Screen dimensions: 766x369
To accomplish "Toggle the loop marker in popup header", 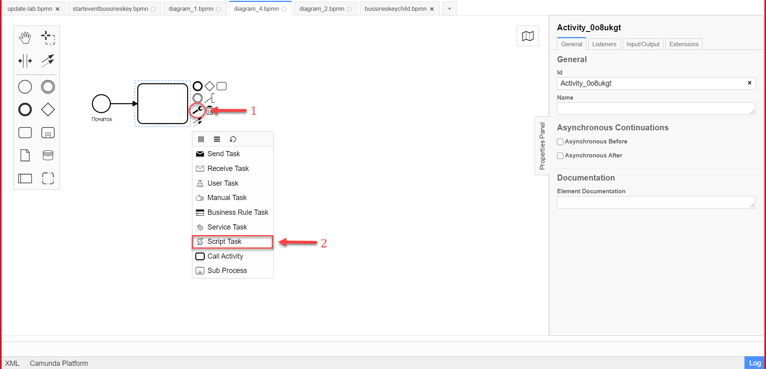I will click(233, 139).
